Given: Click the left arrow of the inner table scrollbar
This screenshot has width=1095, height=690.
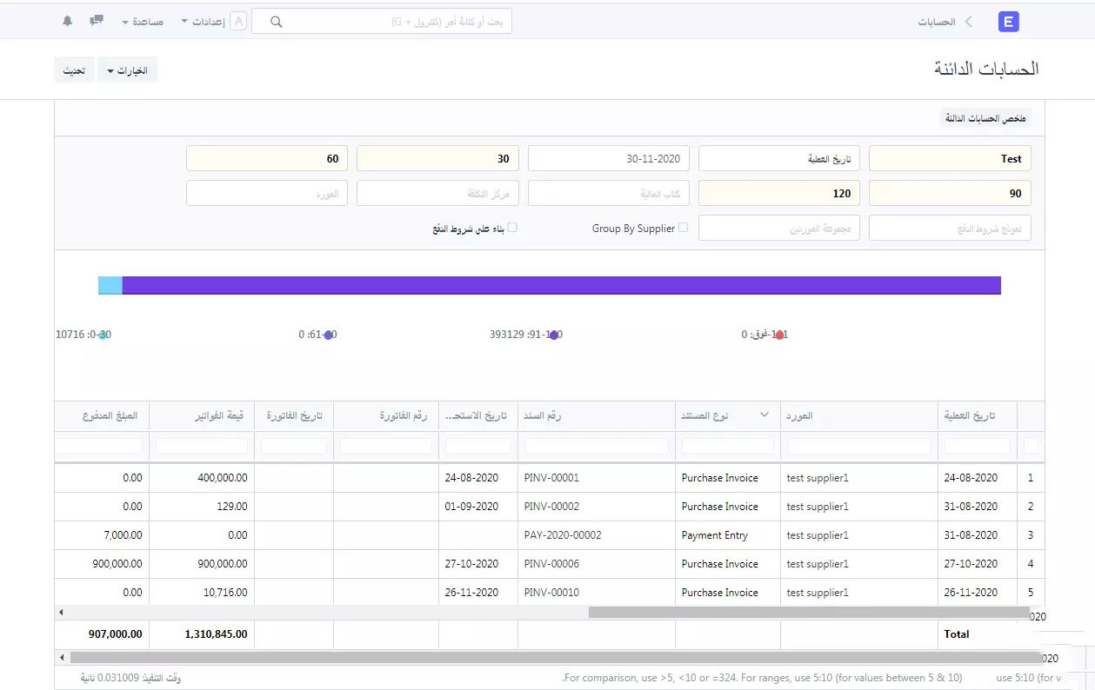Looking at the screenshot, I should 61,613.
